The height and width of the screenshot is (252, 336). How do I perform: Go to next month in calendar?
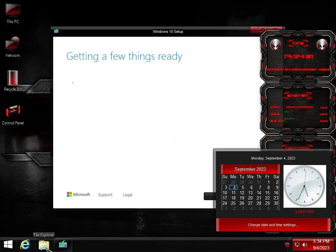(x=278, y=169)
